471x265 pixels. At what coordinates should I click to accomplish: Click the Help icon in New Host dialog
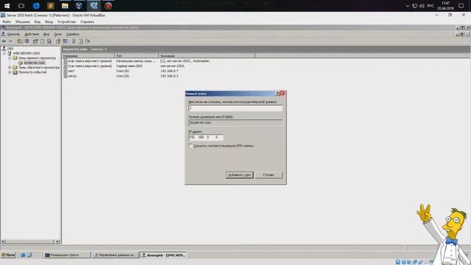pos(278,93)
